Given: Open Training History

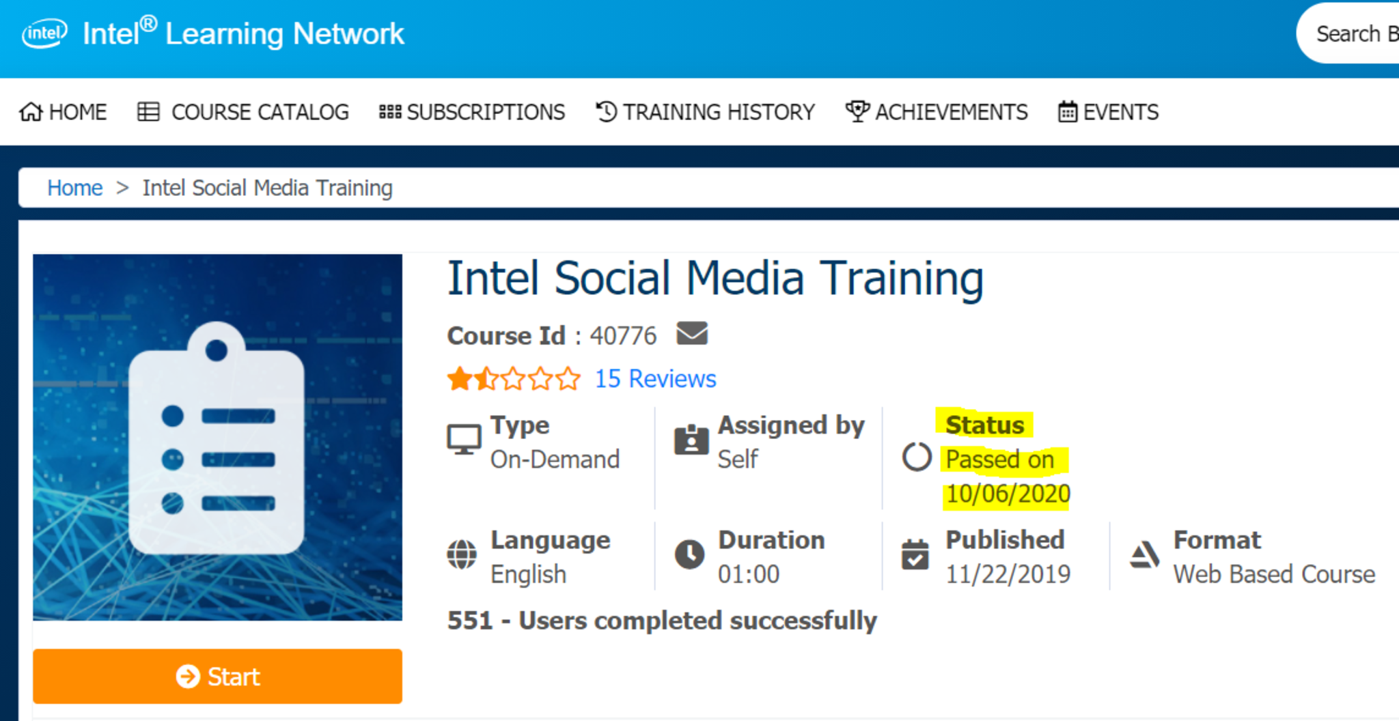Looking at the screenshot, I should (x=705, y=112).
